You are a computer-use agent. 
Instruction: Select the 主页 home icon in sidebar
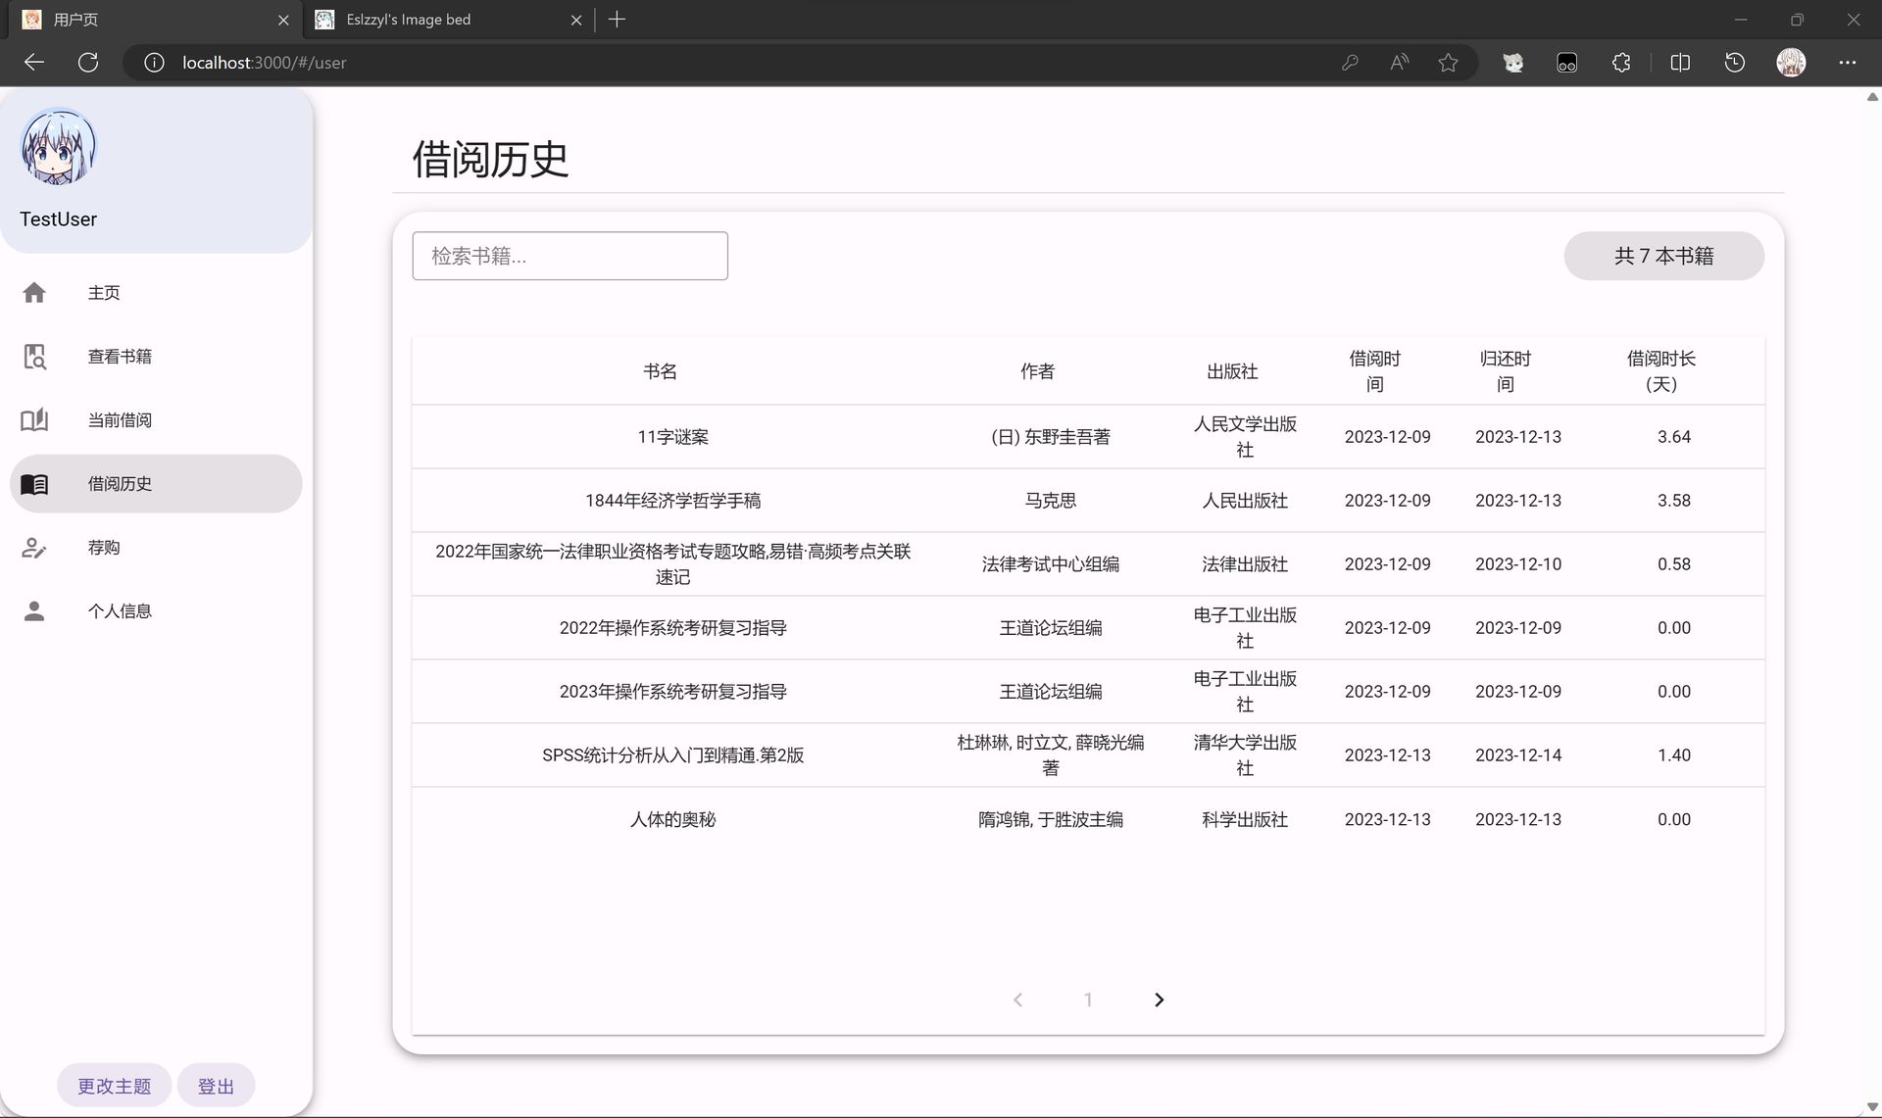pyautogui.click(x=35, y=292)
